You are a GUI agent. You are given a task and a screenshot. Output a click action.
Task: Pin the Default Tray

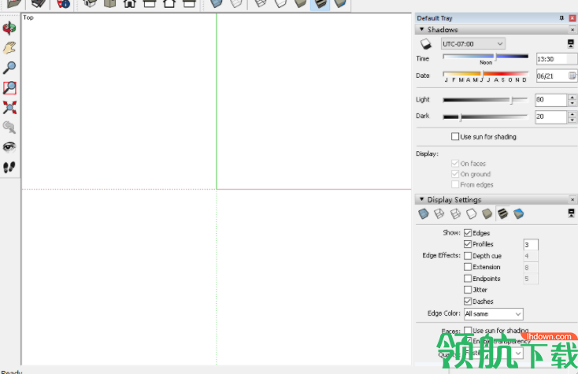[561, 17]
